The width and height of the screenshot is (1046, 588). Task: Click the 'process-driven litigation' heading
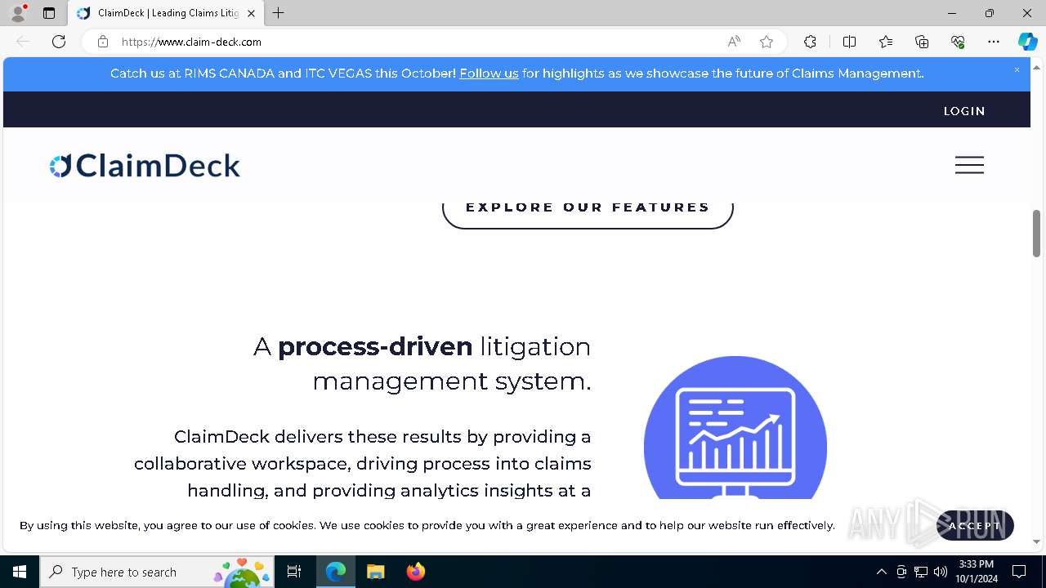pos(422,363)
